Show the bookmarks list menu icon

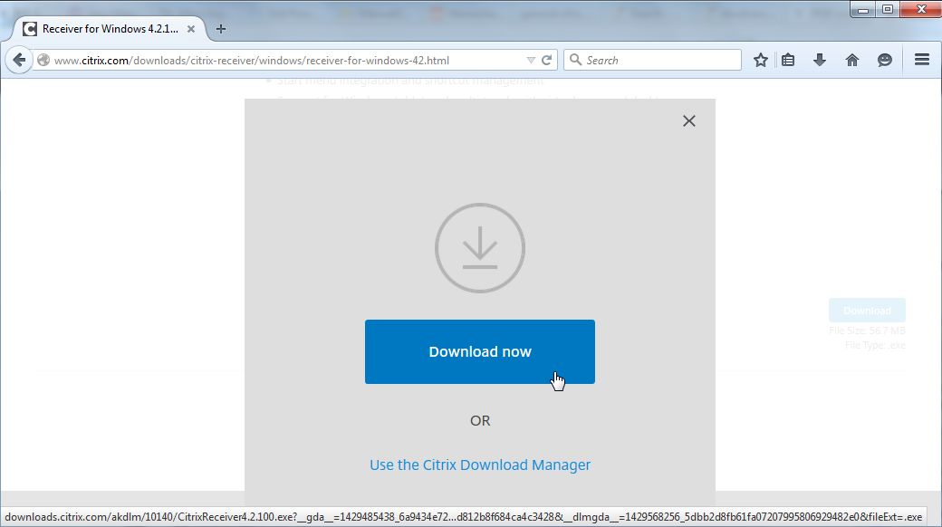point(788,61)
